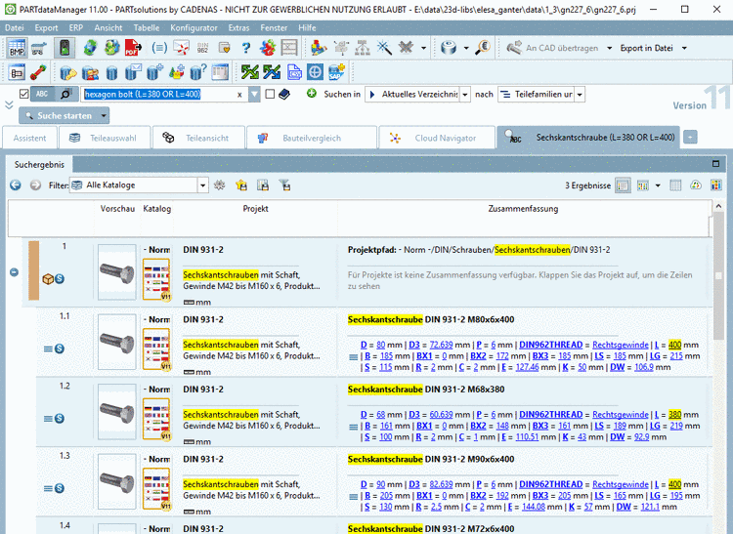Click the magic wand icon
The height and width of the screenshot is (534, 733).
384,48
